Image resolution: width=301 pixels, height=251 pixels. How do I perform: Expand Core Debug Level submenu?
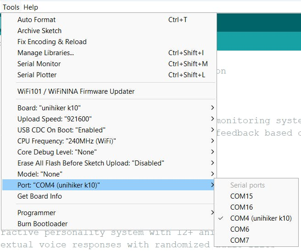click(109, 152)
